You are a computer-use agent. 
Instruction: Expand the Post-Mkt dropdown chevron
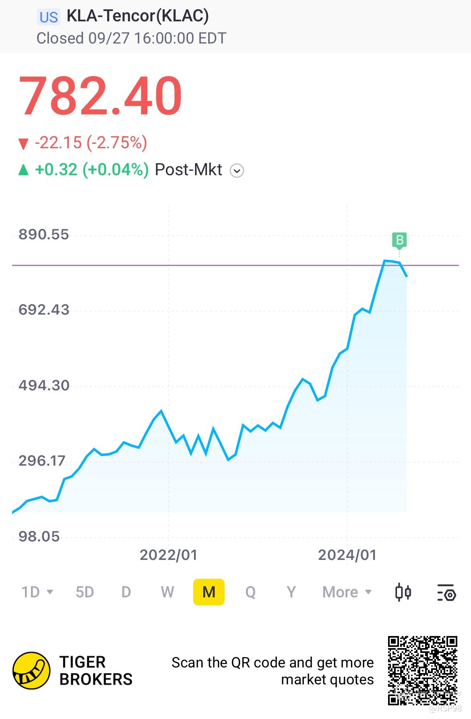pos(237,171)
